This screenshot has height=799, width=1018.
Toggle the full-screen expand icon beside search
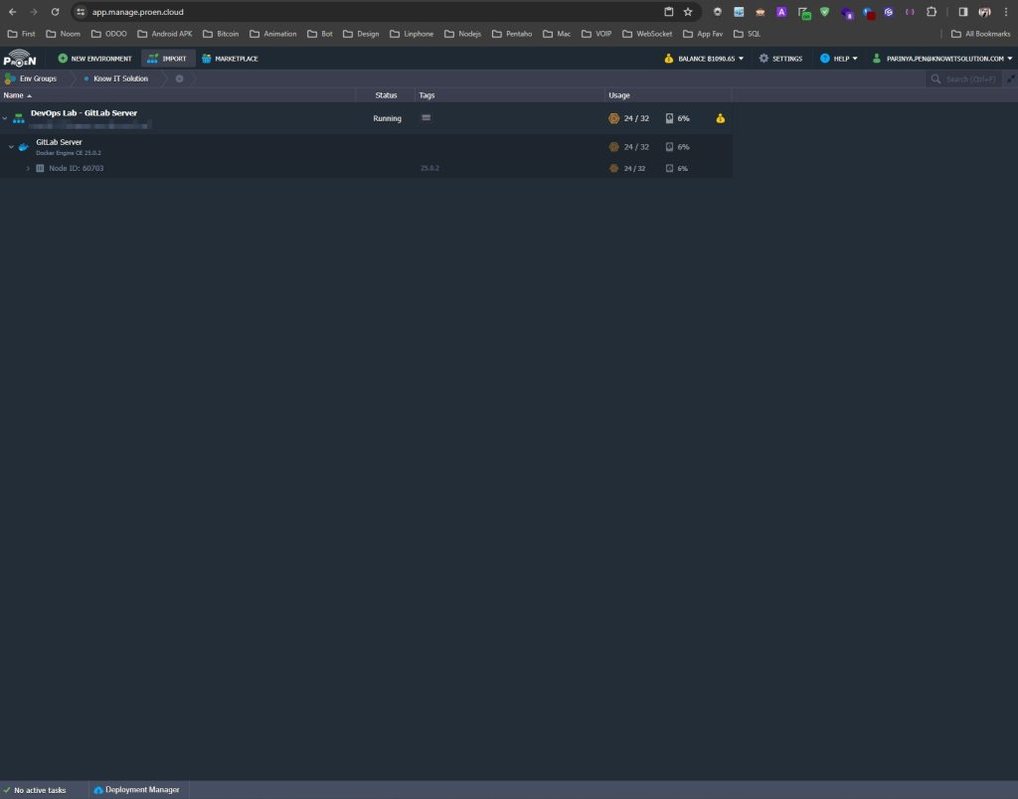coord(1010,79)
